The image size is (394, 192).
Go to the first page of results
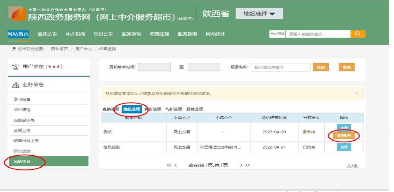click(169, 165)
